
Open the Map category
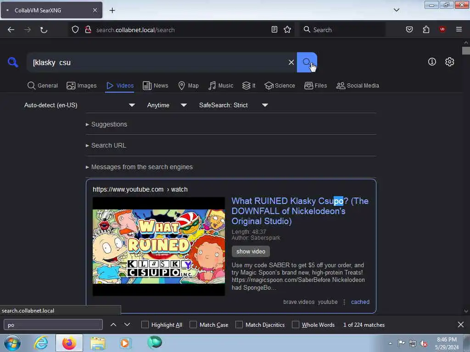pyautogui.click(x=188, y=86)
